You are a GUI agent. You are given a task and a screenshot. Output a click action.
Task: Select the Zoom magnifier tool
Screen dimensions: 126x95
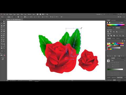coord(4,48)
